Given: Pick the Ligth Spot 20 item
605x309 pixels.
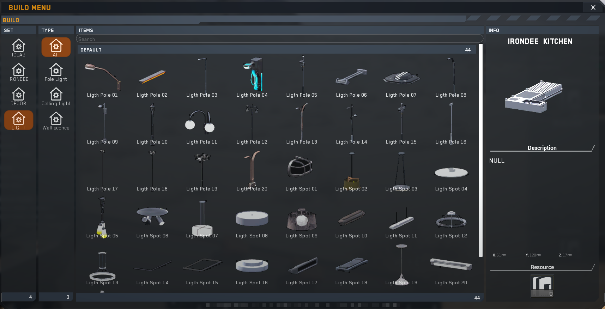Looking at the screenshot, I should pyautogui.click(x=451, y=265).
